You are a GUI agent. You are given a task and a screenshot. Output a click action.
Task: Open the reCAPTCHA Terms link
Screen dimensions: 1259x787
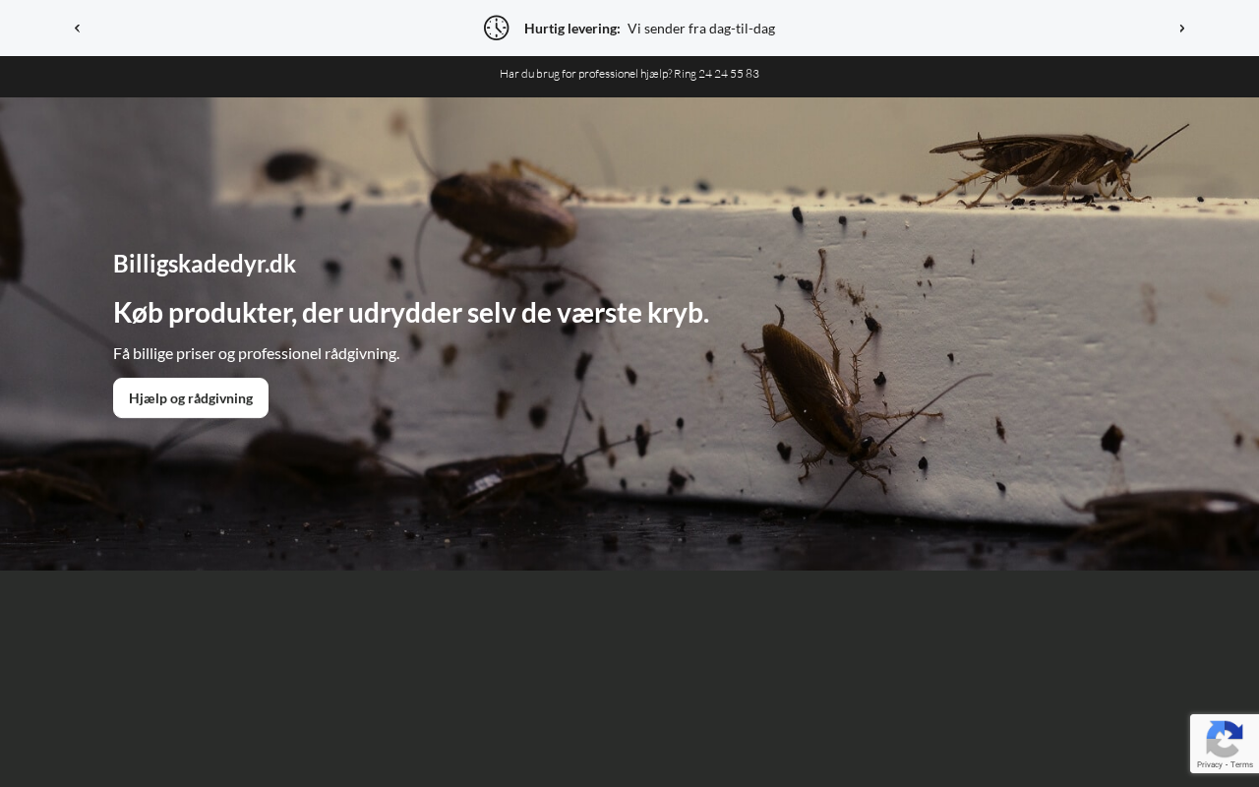[x=1243, y=764]
